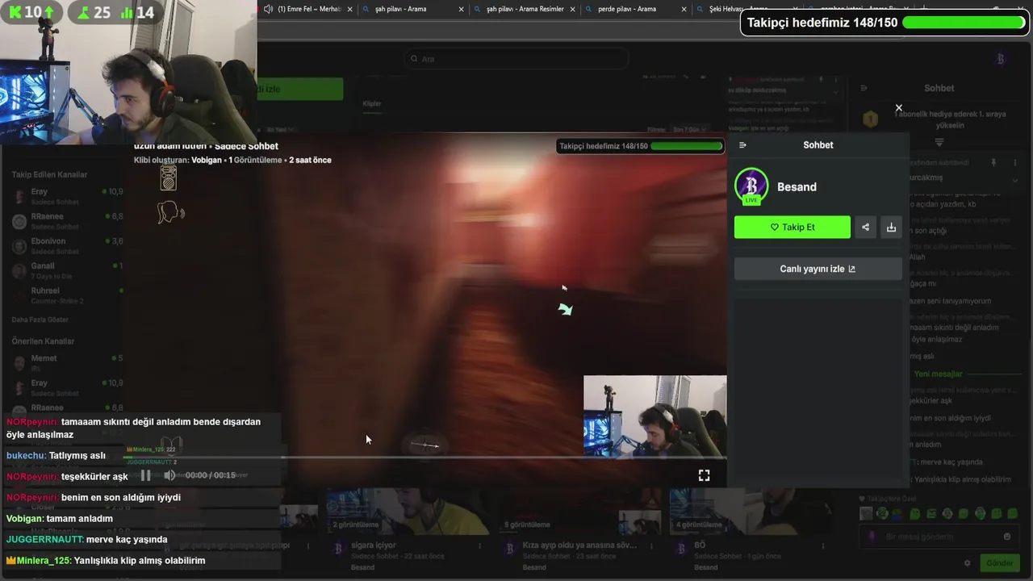Switch to şah pilavı - Arama Resimler tab
1033x581 pixels.
[525, 9]
